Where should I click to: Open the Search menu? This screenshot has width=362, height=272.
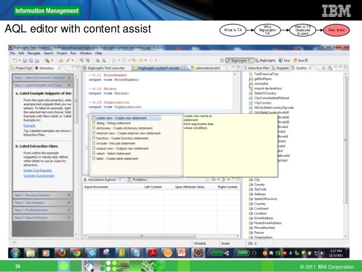pos(48,53)
